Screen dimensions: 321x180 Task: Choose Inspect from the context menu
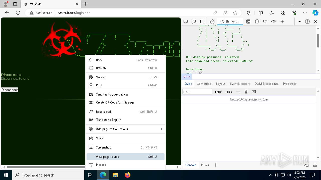tap(125, 165)
